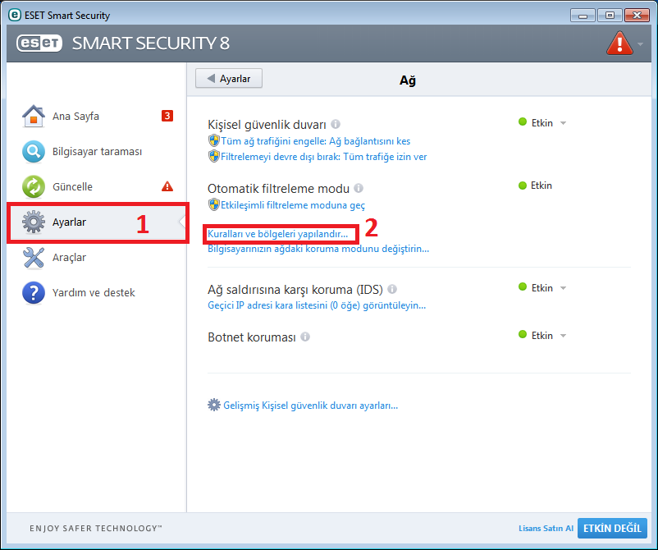Expand Etkin dropdown for Botnet koruması

click(x=563, y=336)
